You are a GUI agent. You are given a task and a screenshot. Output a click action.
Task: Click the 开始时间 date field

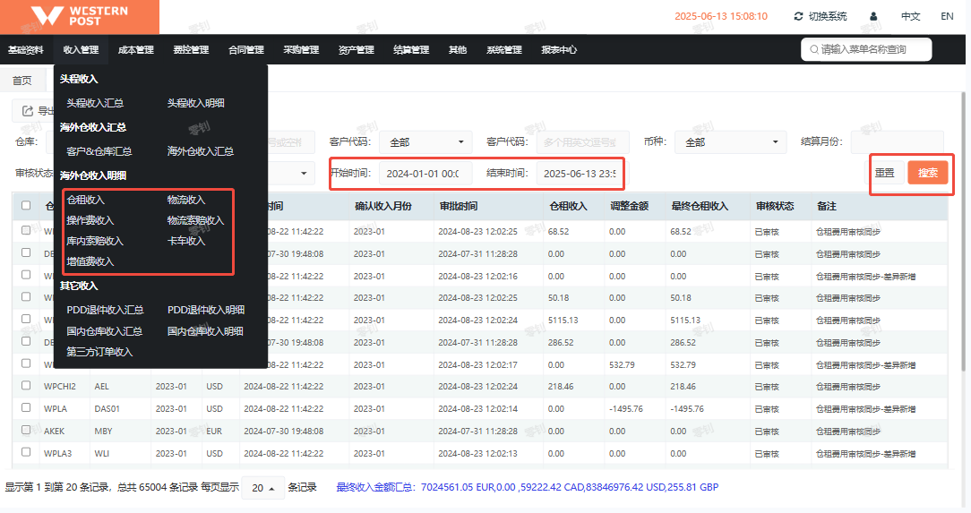(x=425, y=174)
